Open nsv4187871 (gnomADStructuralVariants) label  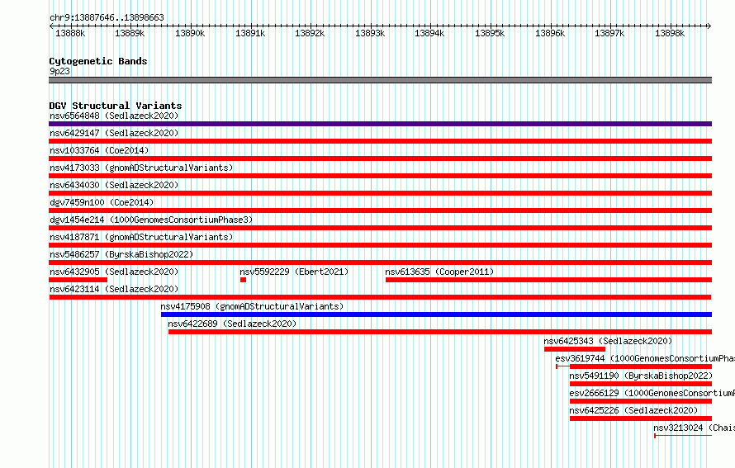[141, 237]
